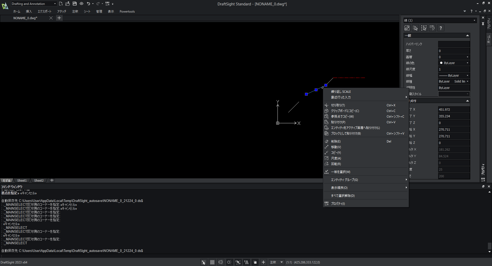Image resolution: width=492 pixels, height=266 pixels.
Task: Click the question mark help icon in Properties
Action: coord(441,28)
